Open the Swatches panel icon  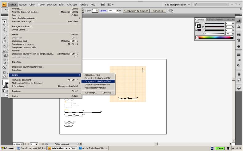[239, 35]
